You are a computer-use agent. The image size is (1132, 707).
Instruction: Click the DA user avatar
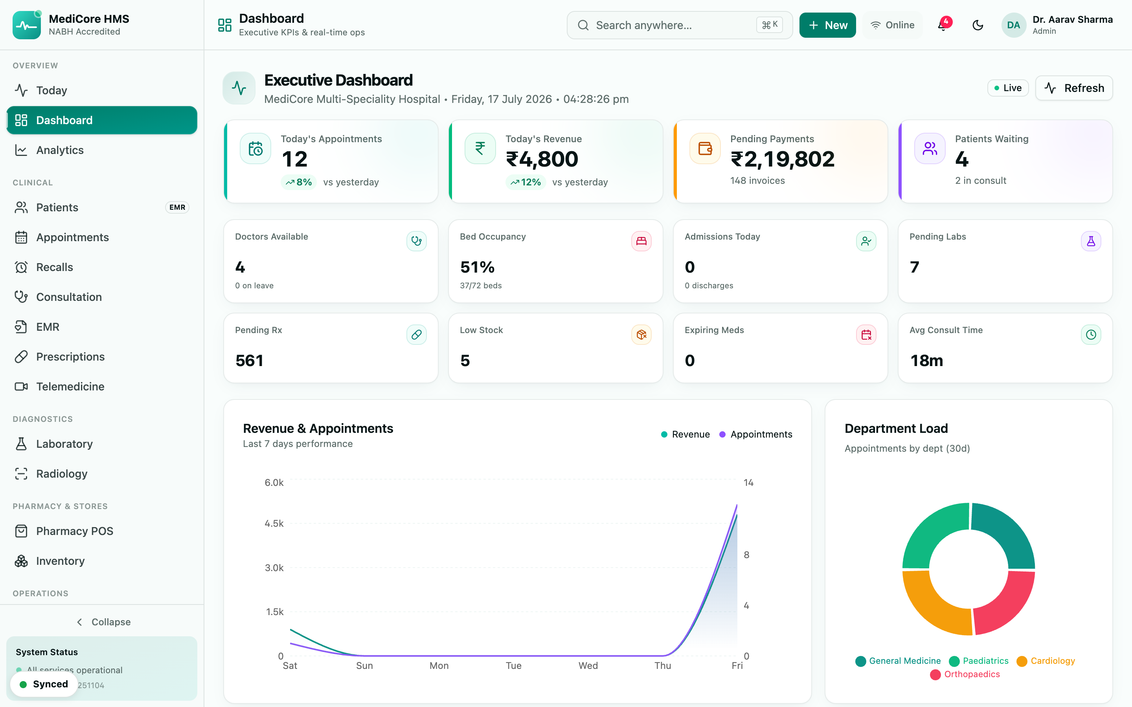[1013, 25]
